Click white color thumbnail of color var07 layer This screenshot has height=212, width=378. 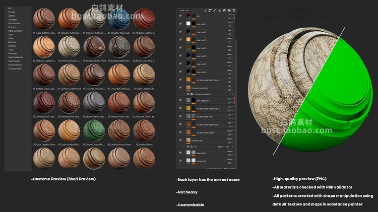[x=188, y=24]
